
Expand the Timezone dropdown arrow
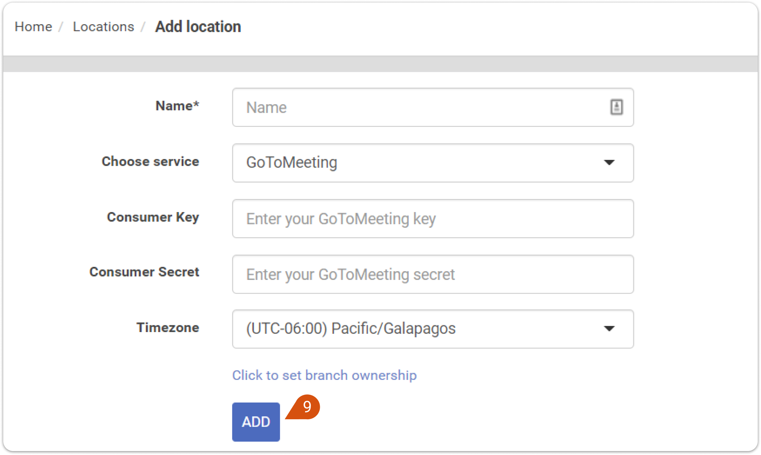(x=609, y=329)
